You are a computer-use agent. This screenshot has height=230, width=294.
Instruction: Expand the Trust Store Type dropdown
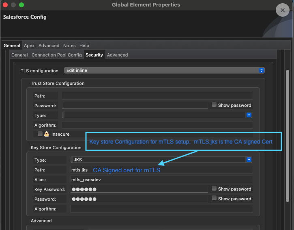(x=157, y=115)
